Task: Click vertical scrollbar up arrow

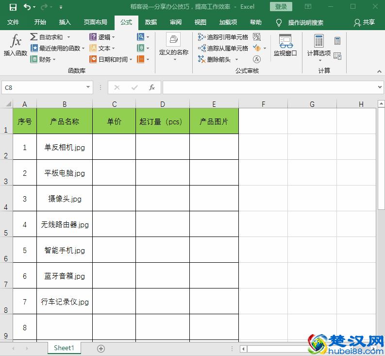Action: click(381, 104)
